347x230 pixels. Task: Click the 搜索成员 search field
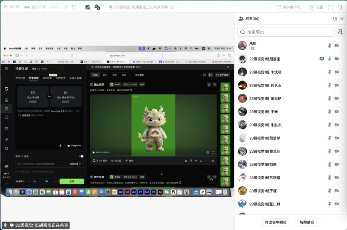tap(285, 32)
